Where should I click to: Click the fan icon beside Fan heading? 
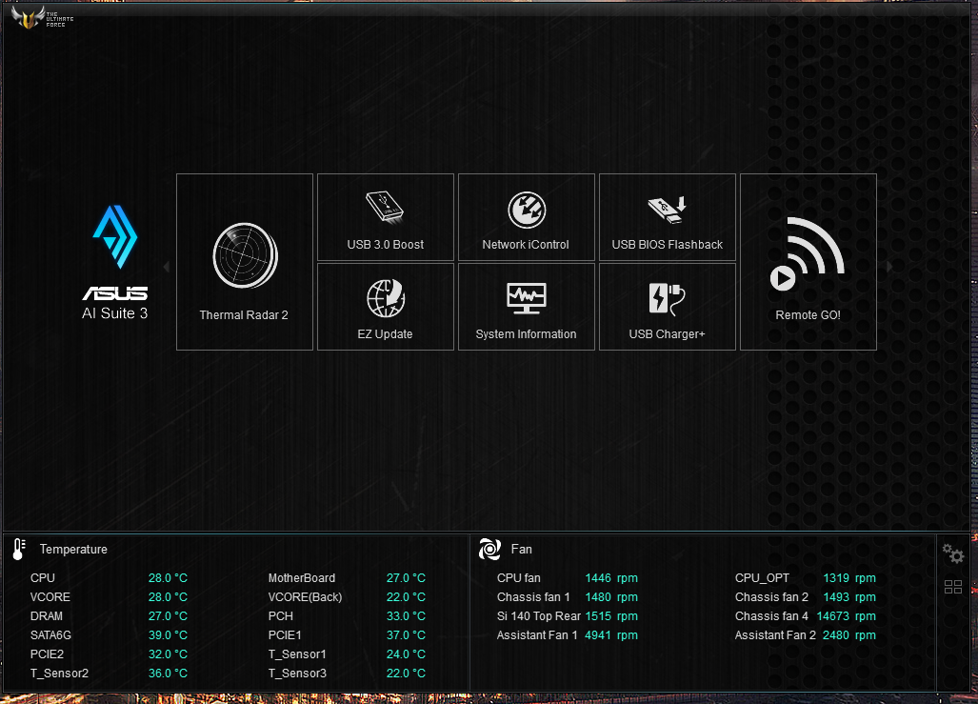point(489,550)
